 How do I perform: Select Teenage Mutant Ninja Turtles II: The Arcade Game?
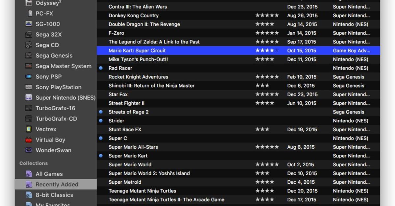[167, 199]
